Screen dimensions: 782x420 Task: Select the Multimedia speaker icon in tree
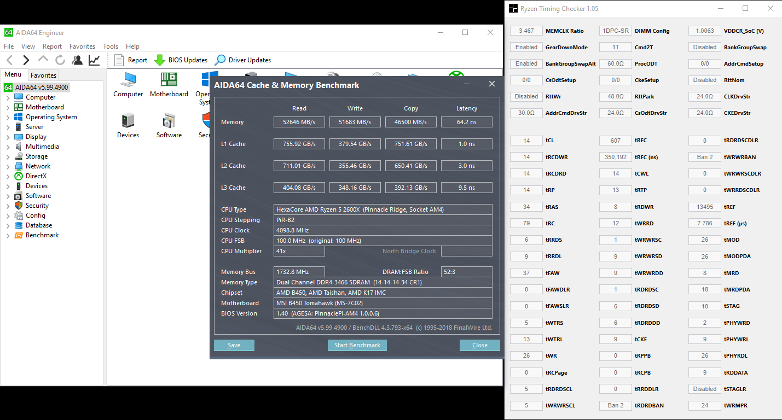click(x=19, y=147)
